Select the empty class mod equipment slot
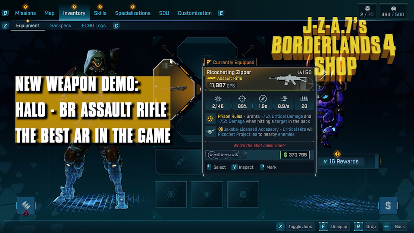 tap(243, 195)
